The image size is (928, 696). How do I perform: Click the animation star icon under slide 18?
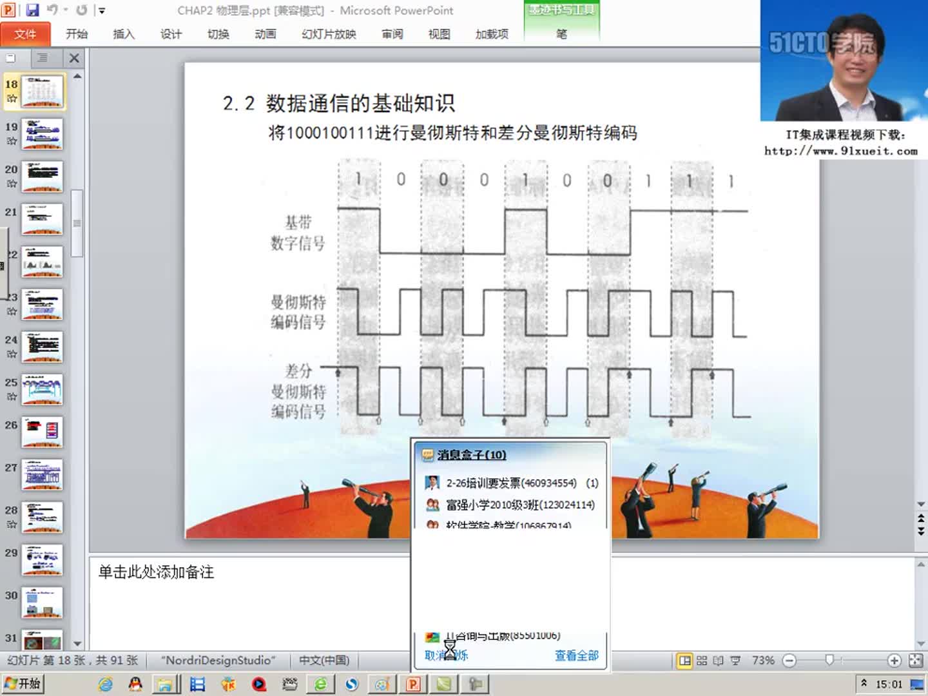tap(12, 99)
